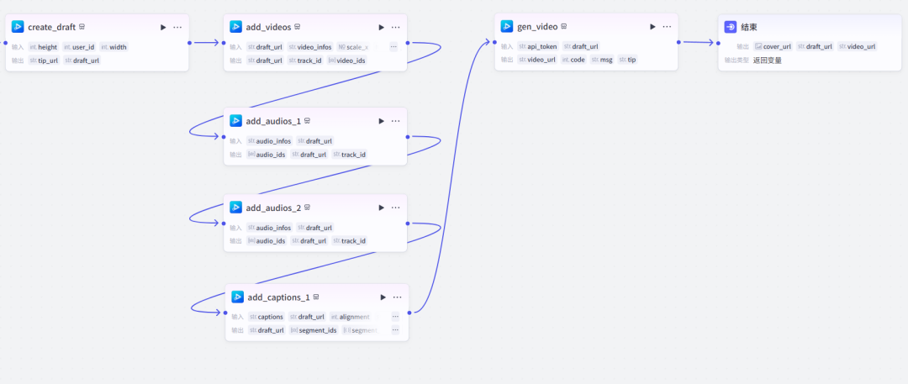
Task: Click the tip_url output tag in create_draft
Action: [x=44, y=60]
